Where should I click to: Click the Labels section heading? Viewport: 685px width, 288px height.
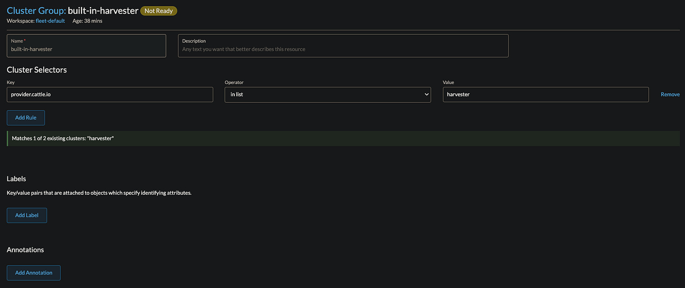[x=16, y=179]
